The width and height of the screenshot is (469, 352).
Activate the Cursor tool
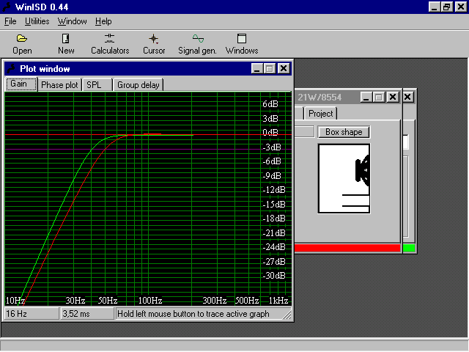[x=154, y=44]
